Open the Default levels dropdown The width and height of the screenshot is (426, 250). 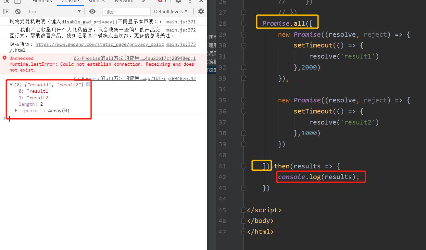[x=171, y=12]
